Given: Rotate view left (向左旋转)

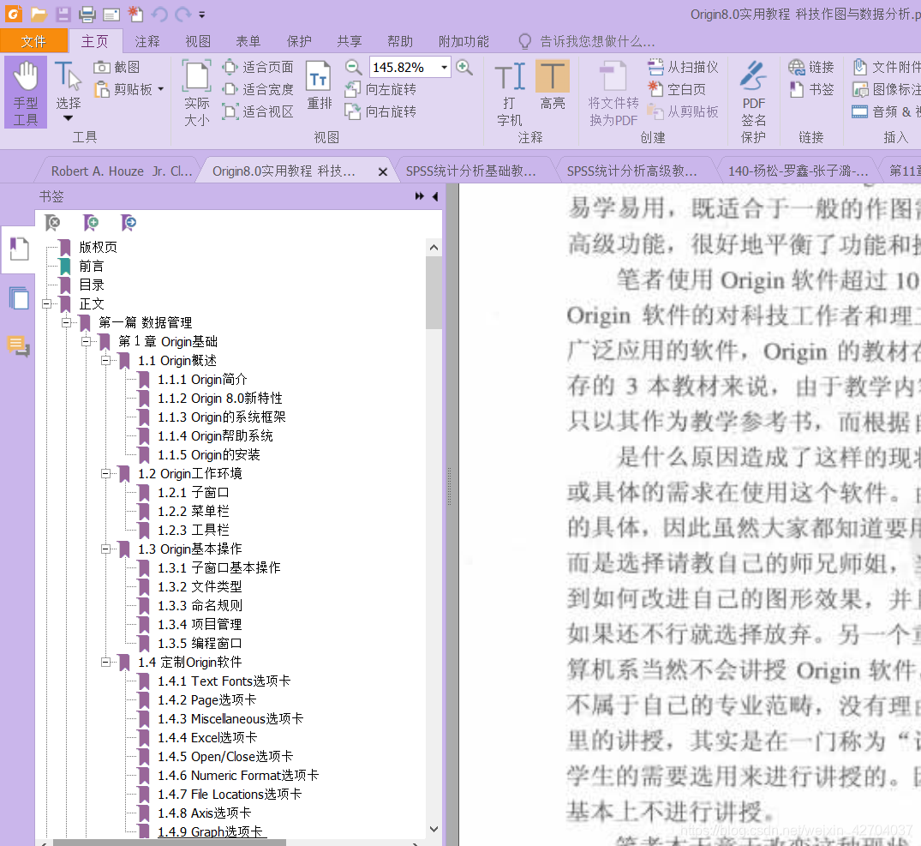Looking at the screenshot, I should [380, 89].
